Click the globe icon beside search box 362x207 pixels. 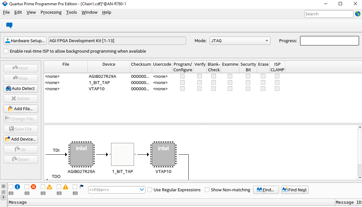[x=357, y=14]
